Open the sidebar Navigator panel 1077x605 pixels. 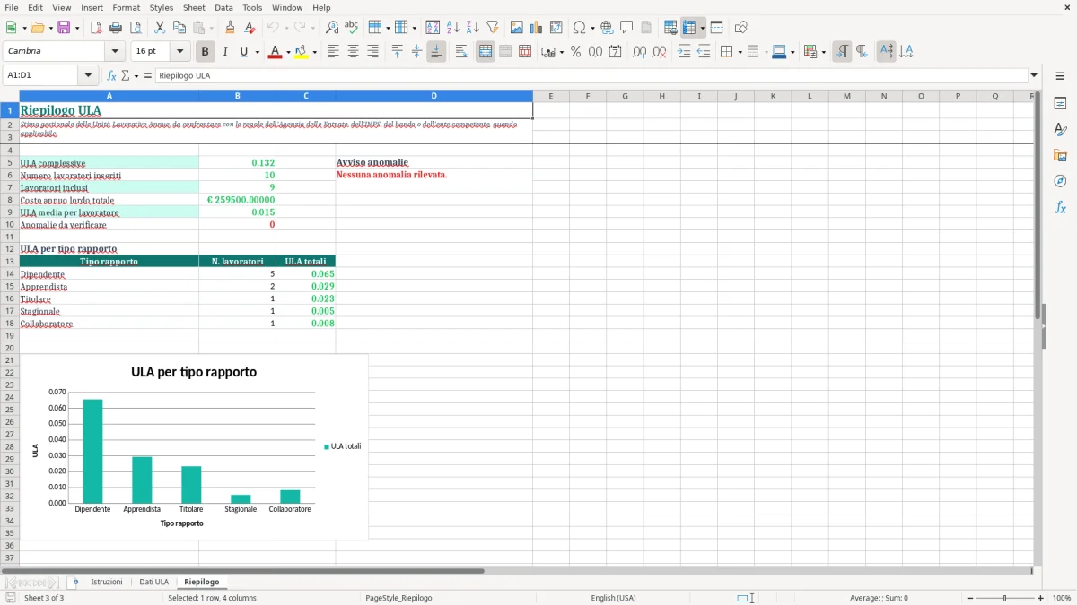1060,181
